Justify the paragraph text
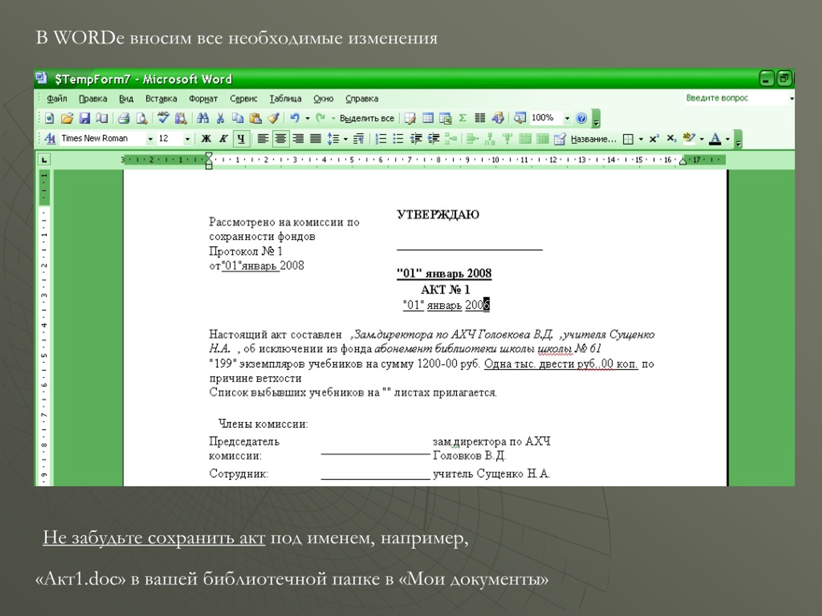This screenshot has height=616, width=822. (x=316, y=139)
